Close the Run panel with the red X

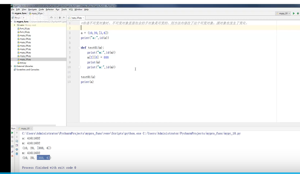click(12, 156)
